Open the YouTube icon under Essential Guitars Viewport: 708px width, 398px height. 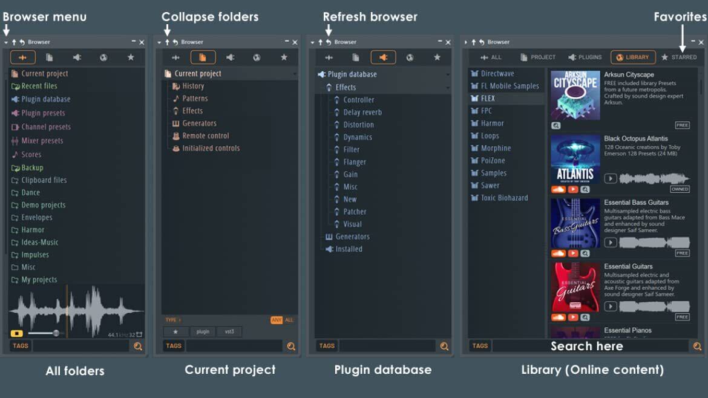click(572, 318)
